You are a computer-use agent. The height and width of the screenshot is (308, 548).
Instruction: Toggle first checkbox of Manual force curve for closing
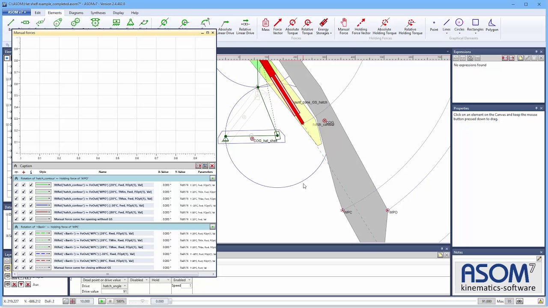pos(16,267)
